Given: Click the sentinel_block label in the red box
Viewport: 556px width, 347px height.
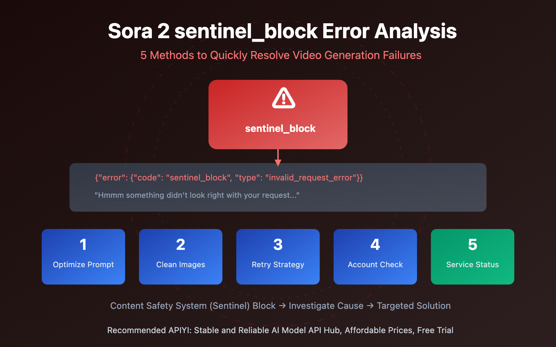Looking at the screenshot, I should point(280,129).
